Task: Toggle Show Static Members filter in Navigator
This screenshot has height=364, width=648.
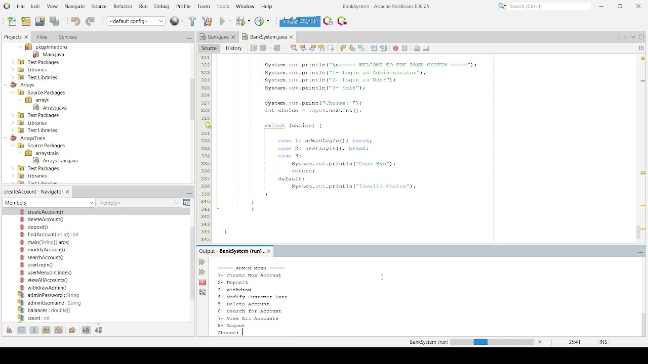Action: [34, 330]
